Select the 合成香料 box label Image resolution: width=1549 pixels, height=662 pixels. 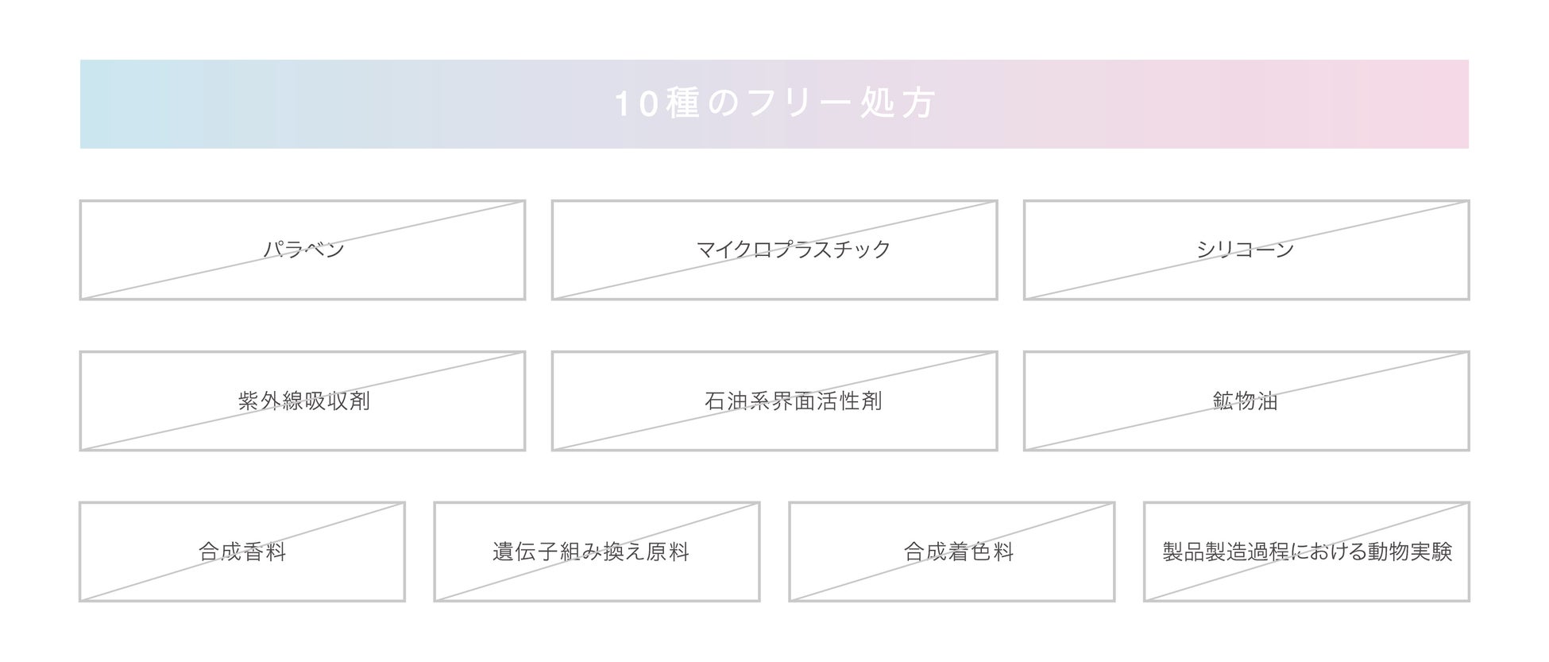coord(242,552)
